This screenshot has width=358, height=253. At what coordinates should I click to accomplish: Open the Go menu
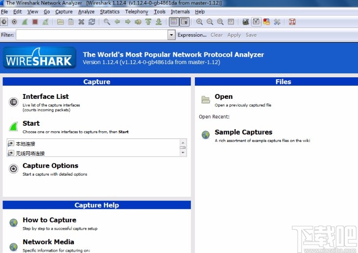pyautogui.click(x=47, y=12)
